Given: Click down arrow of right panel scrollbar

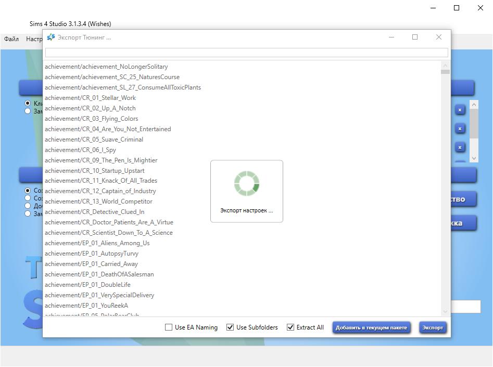Looking at the screenshot, I should [474, 158].
